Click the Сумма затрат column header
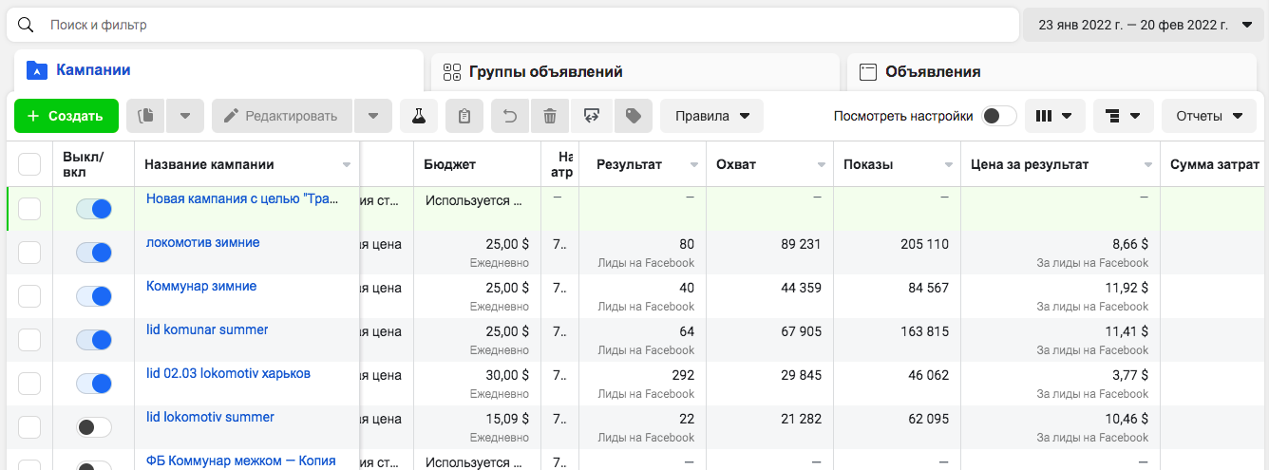This screenshot has width=1269, height=470. click(1215, 164)
